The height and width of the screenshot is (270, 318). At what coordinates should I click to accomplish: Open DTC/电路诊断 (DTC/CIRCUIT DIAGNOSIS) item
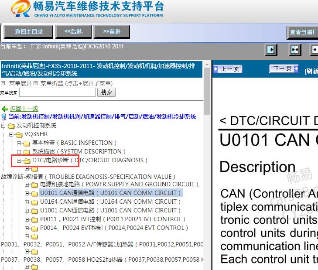[90, 160]
